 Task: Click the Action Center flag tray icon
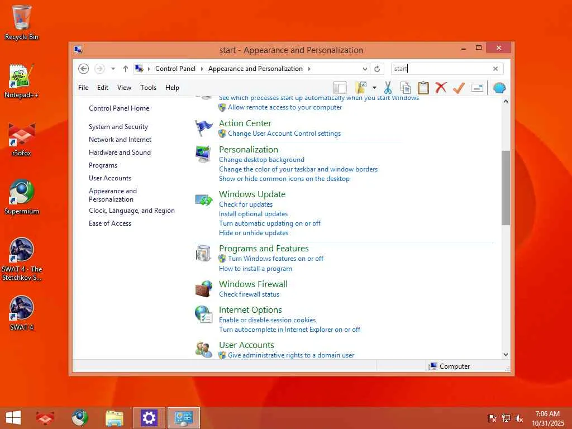(492, 418)
